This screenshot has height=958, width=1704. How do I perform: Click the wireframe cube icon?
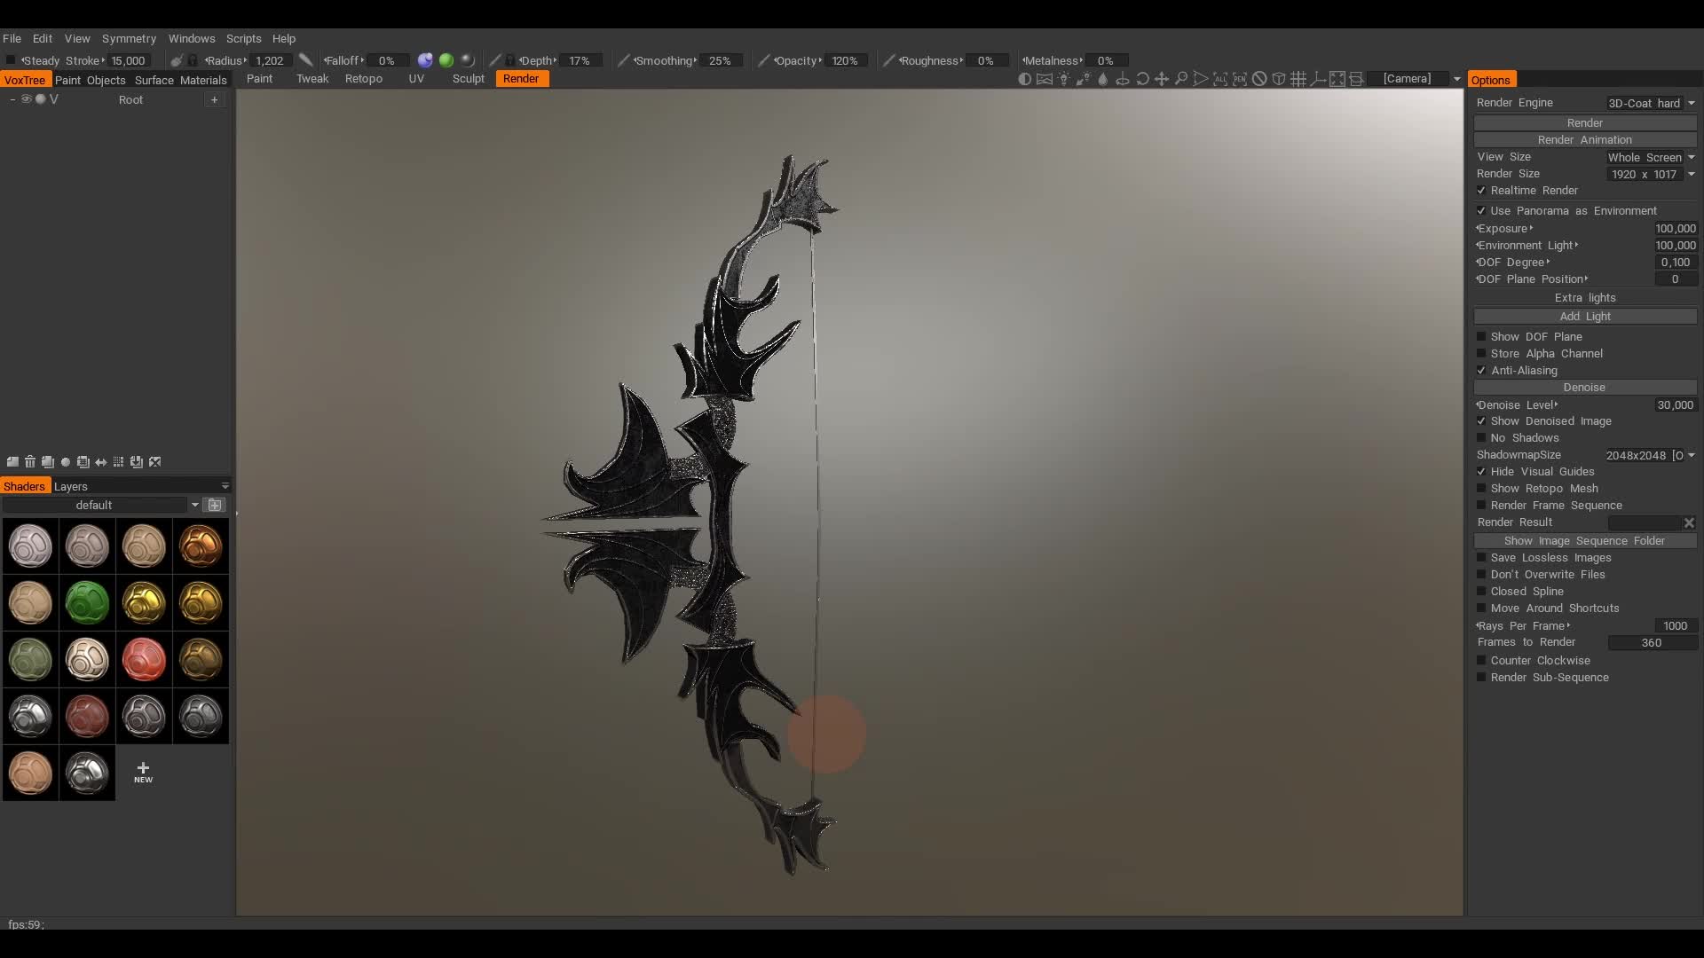tap(1279, 78)
